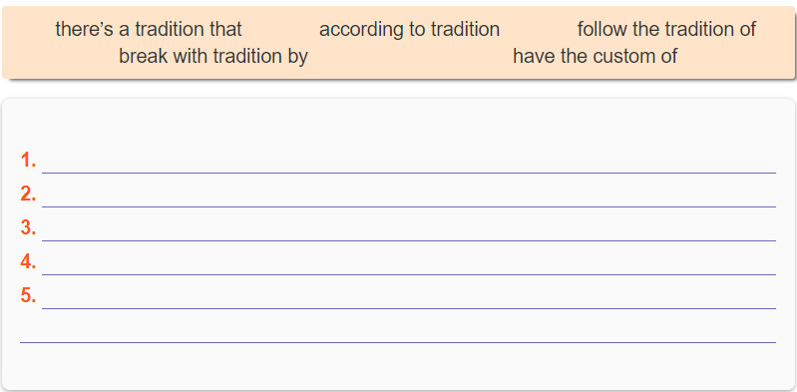Click the phrase "have the custom of"

(595, 56)
